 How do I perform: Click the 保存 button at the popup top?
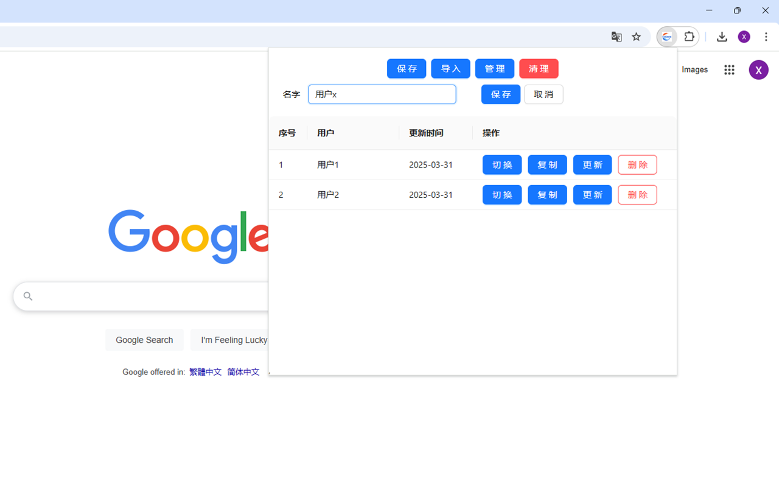tap(406, 68)
